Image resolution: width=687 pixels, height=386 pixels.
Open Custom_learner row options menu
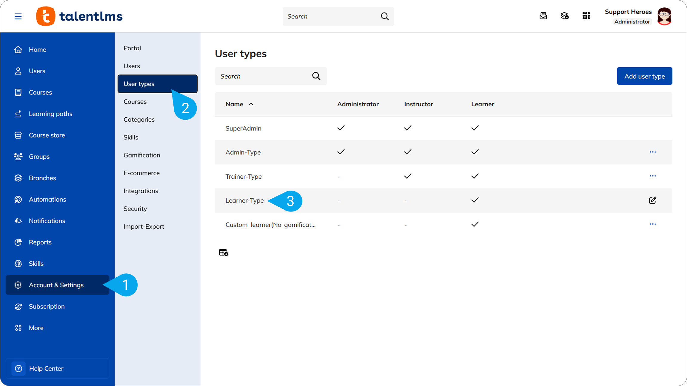[x=653, y=224]
